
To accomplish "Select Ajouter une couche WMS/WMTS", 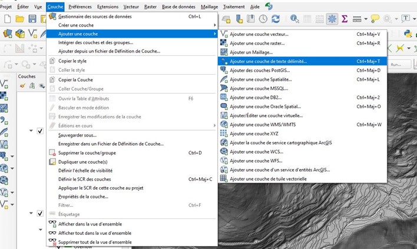I will pyautogui.click(x=302, y=125).
